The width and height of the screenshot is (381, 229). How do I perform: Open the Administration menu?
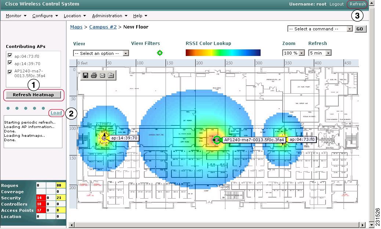[x=110, y=16]
